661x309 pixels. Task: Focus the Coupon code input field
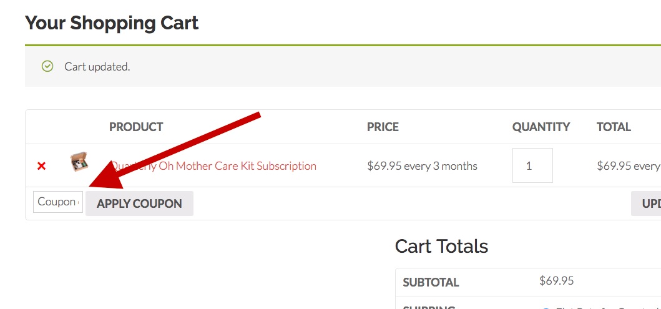[58, 202]
